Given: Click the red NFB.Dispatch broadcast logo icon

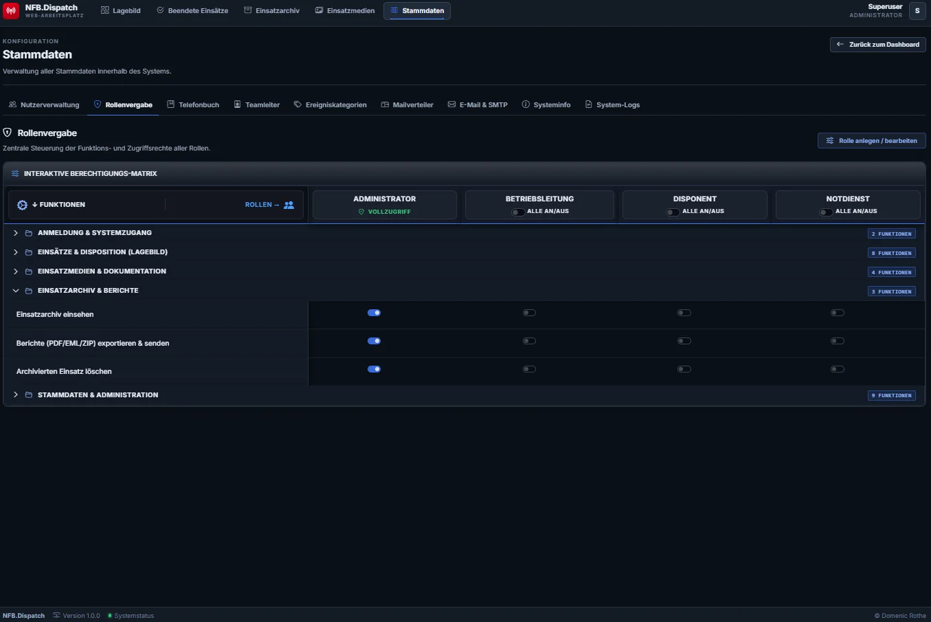Looking at the screenshot, I should (11, 11).
